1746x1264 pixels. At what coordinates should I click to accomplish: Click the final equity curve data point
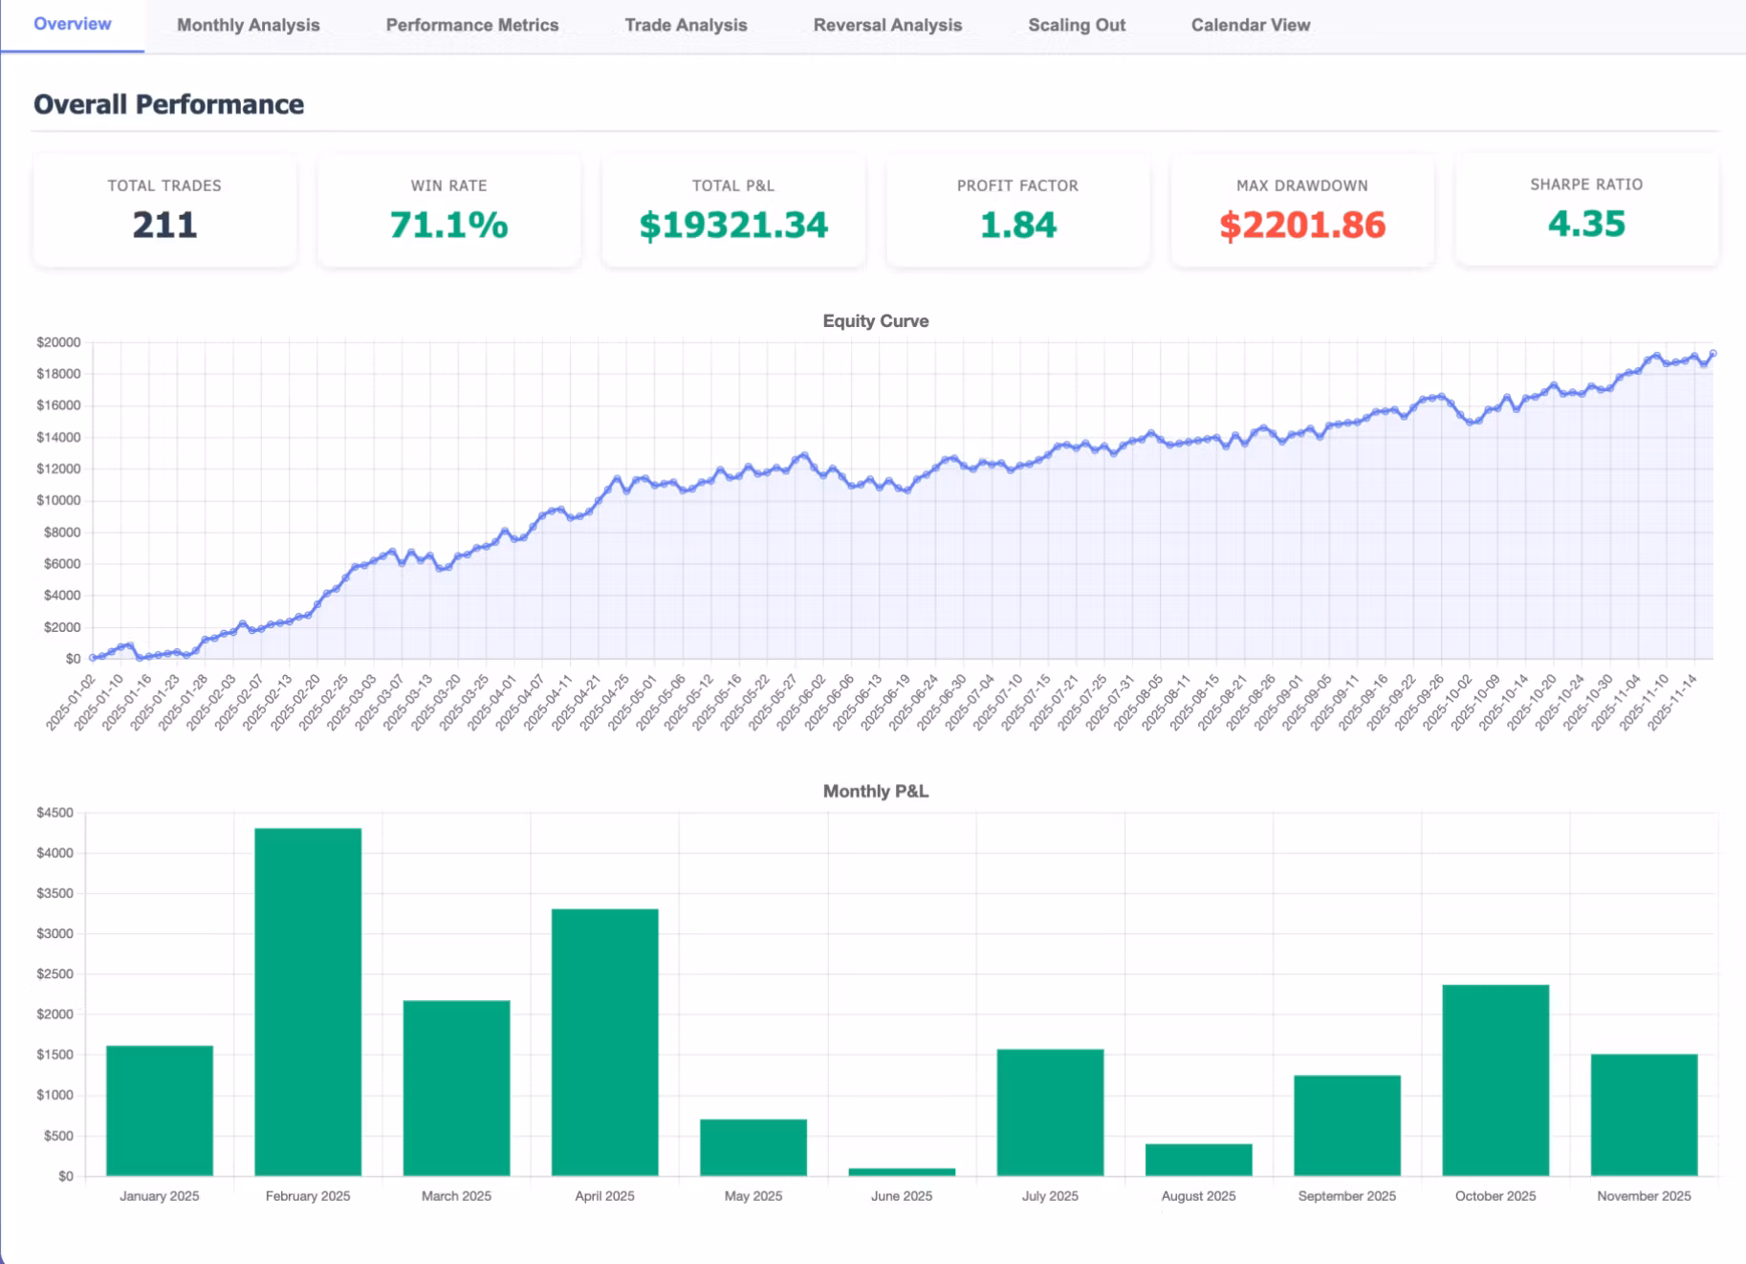pos(1713,354)
